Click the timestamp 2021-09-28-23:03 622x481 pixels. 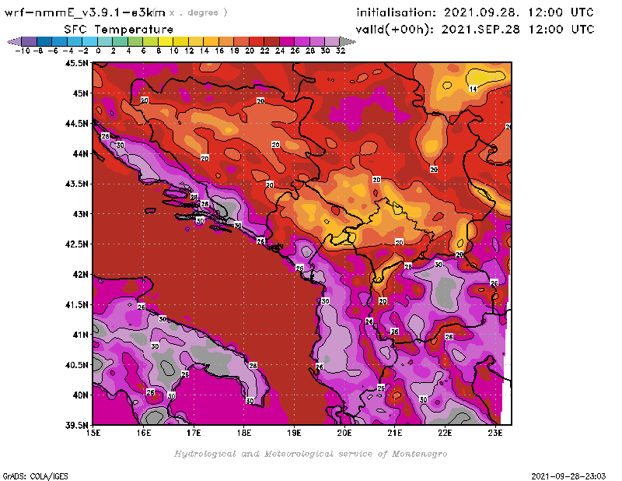568,476
